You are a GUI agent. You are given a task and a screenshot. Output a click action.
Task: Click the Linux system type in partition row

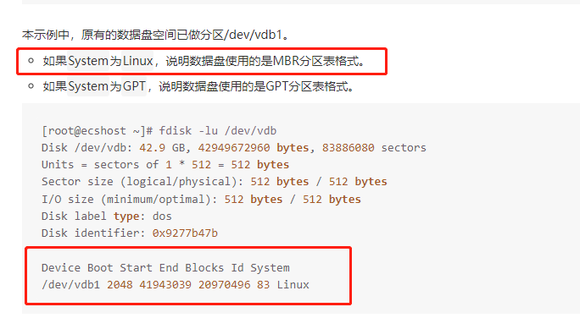(x=293, y=285)
